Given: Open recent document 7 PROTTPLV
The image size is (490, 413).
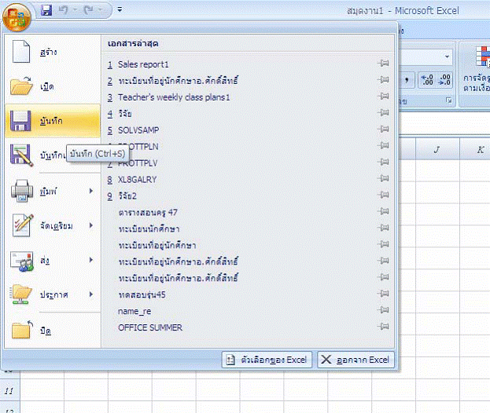Looking at the screenshot, I should (248, 163).
